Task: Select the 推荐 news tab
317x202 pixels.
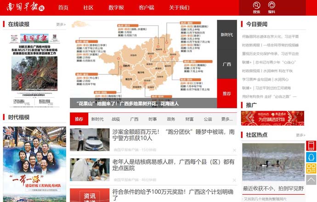Action: coord(79,119)
